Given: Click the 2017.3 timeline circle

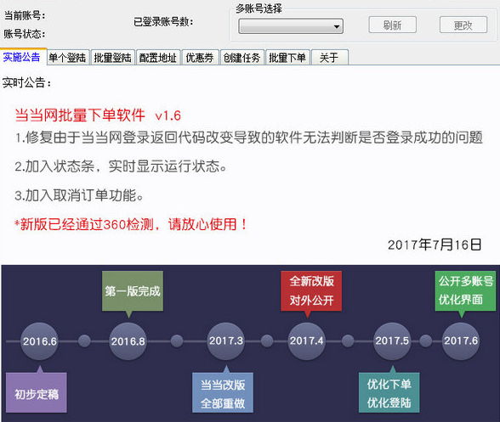Looking at the screenshot, I should (226, 341).
